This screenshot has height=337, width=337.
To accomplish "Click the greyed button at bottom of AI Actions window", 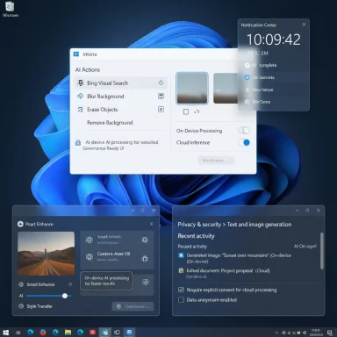I will pos(217,161).
